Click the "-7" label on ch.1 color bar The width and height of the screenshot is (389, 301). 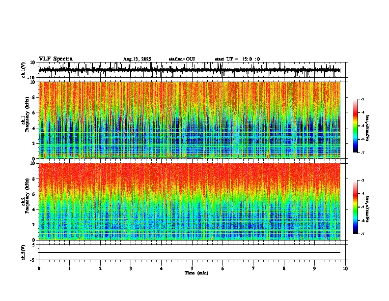point(362,152)
